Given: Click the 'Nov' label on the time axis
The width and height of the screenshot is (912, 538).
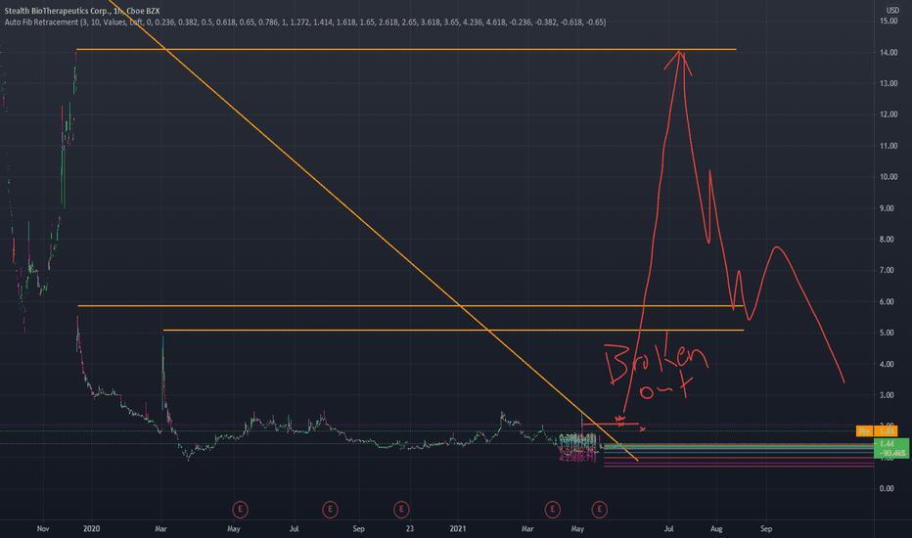Looking at the screenshot, I should point(43,528).
